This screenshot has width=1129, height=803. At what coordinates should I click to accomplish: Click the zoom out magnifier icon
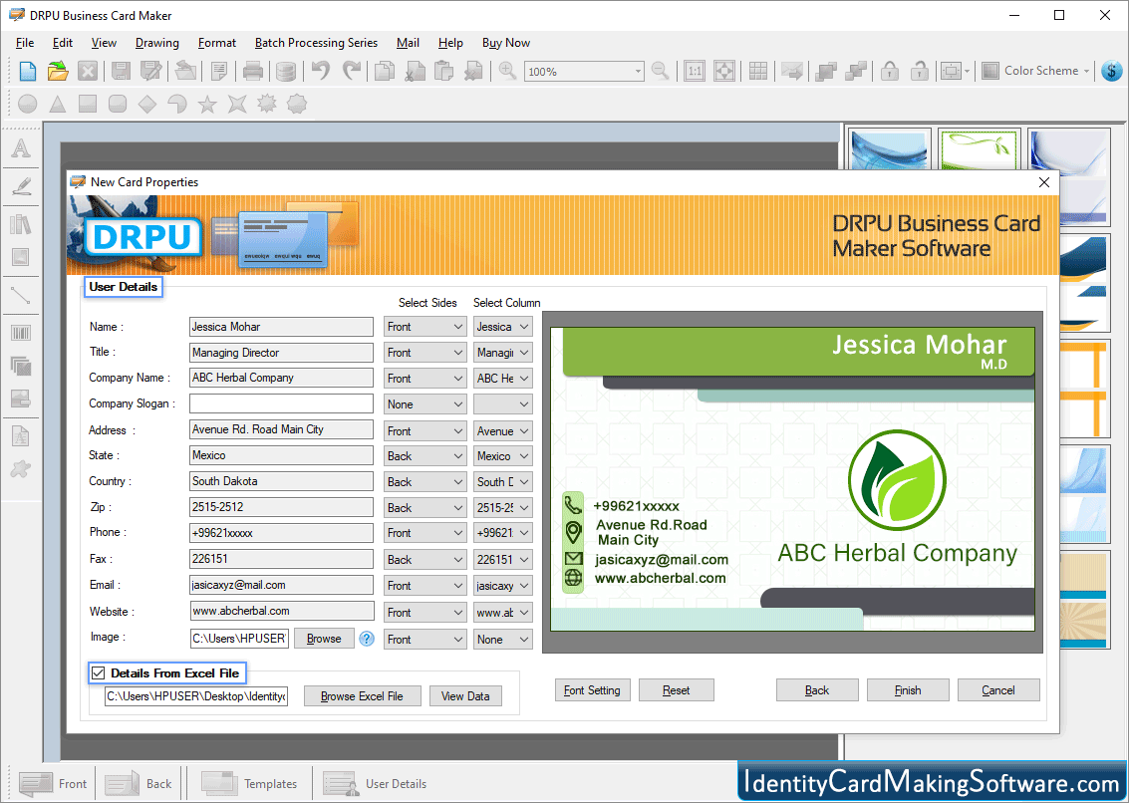pyautogui.click(x=660, y=71)
